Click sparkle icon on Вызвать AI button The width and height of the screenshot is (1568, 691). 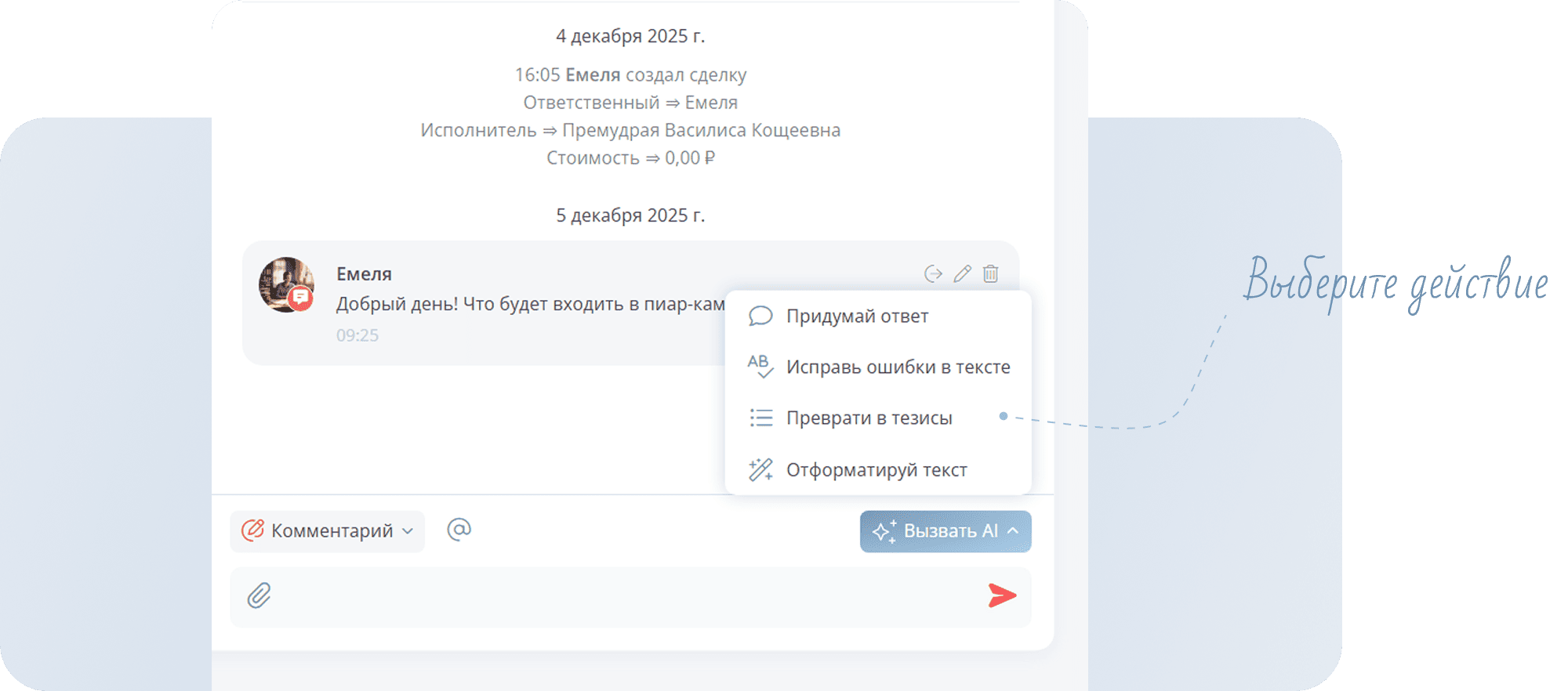pyautogui.click(x=884, y=531)
